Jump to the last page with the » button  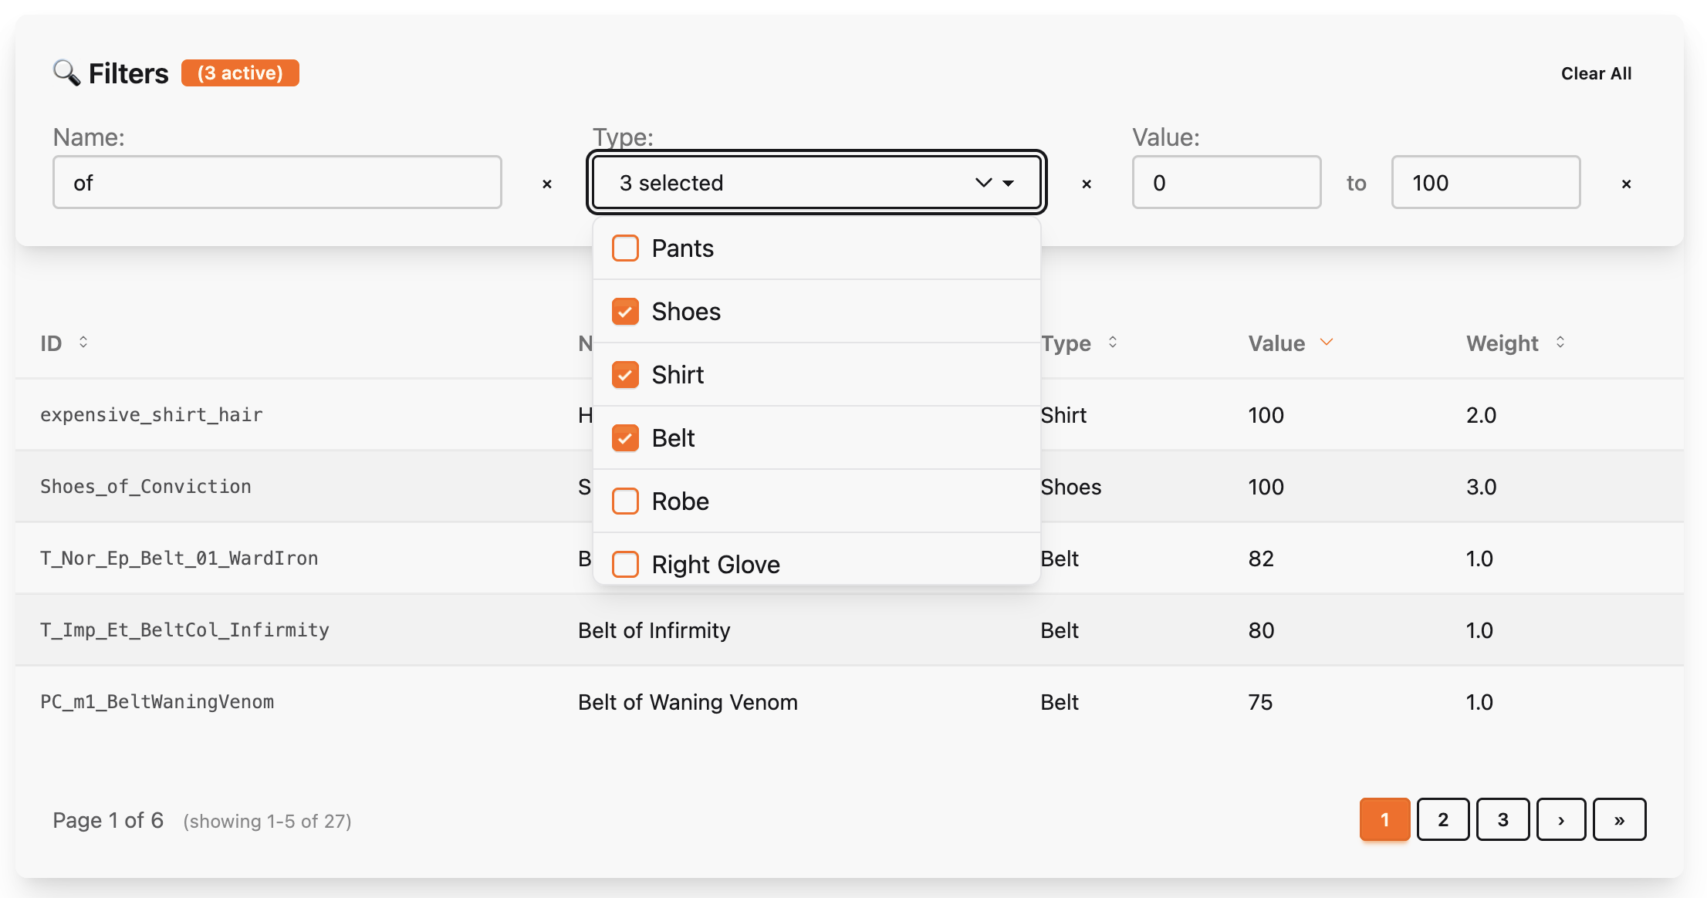coord(1619,819)
